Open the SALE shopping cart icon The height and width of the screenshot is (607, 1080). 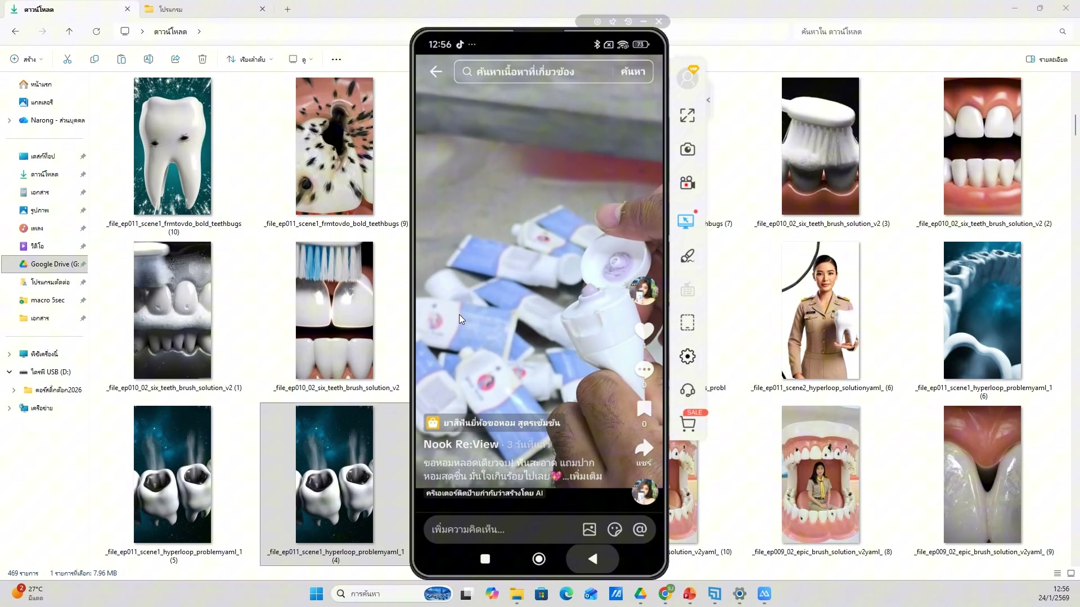(x=688, y=424)
